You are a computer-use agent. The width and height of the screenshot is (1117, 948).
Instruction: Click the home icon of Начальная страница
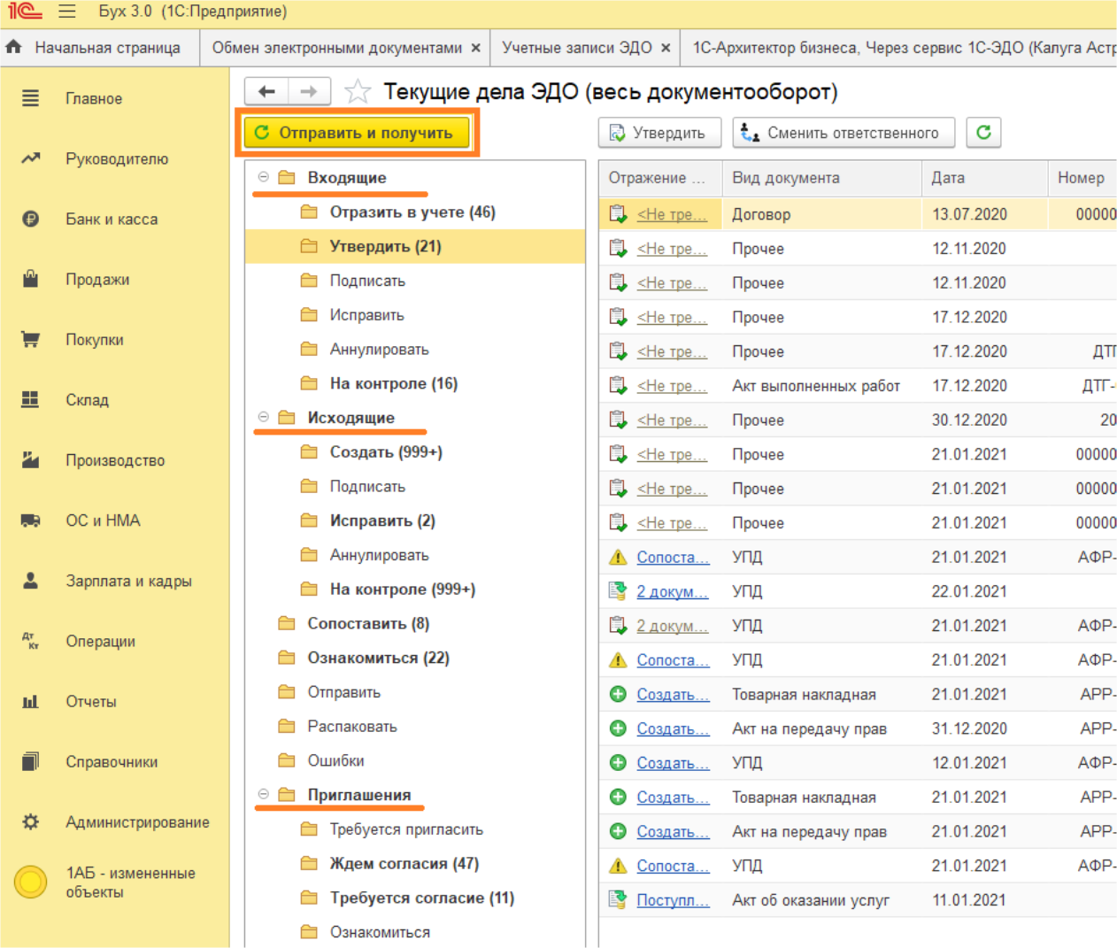(14, 48)
